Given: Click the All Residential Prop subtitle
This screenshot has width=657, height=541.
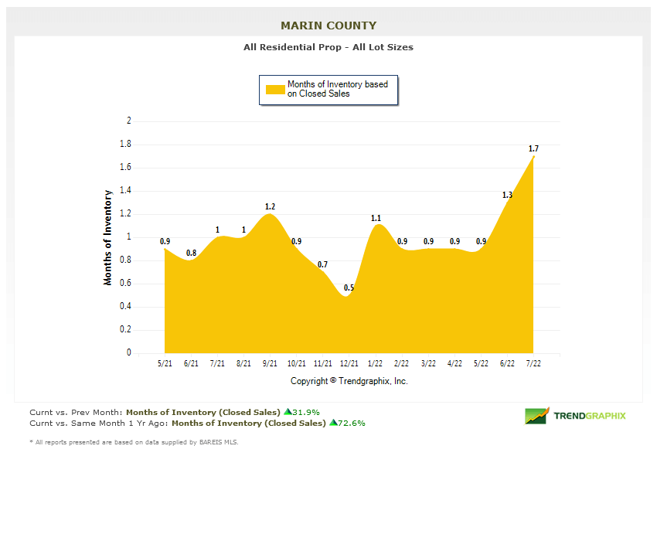Looking at the screenshot, I should pos(328,47).
